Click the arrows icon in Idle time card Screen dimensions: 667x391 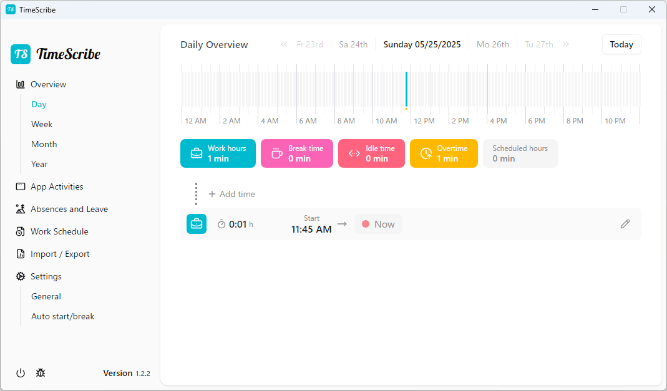[354, 153]
